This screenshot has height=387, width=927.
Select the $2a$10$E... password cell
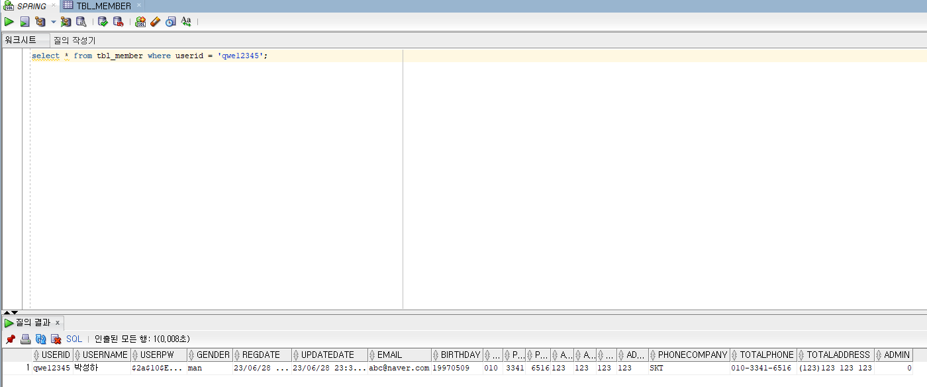(159, 368)
